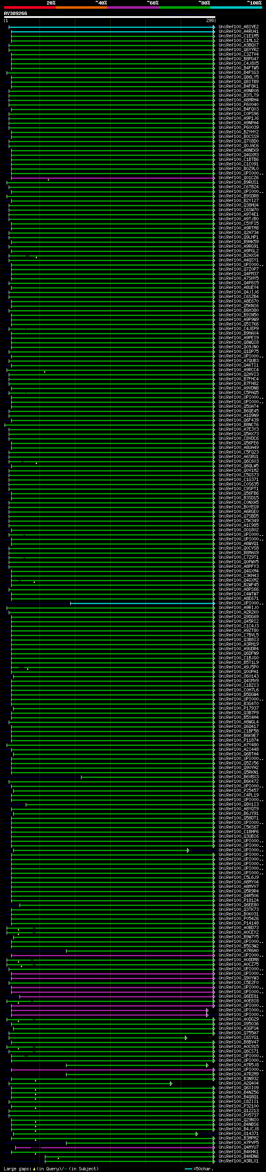Select hit label UniRef100_P05426
This screenshot has height=1172, width=266.
tap(239, 918)
